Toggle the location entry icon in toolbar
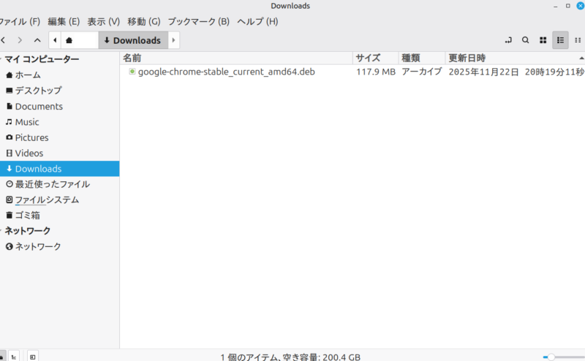The height and width of the screenshot is (361, 585). [508, 40]
